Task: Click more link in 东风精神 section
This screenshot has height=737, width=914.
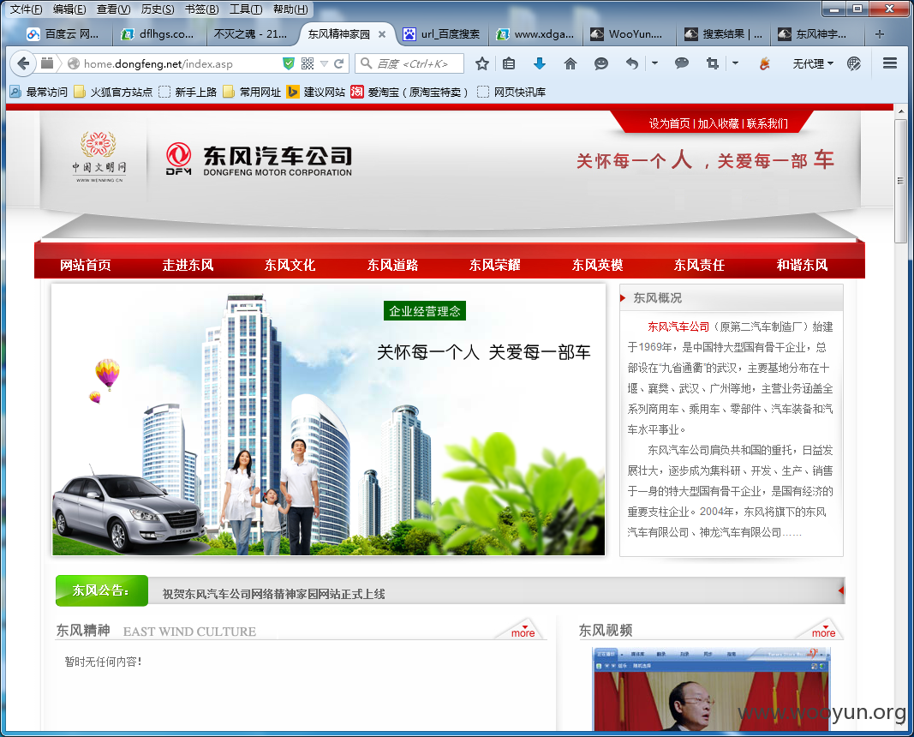Action: point(523,632)
